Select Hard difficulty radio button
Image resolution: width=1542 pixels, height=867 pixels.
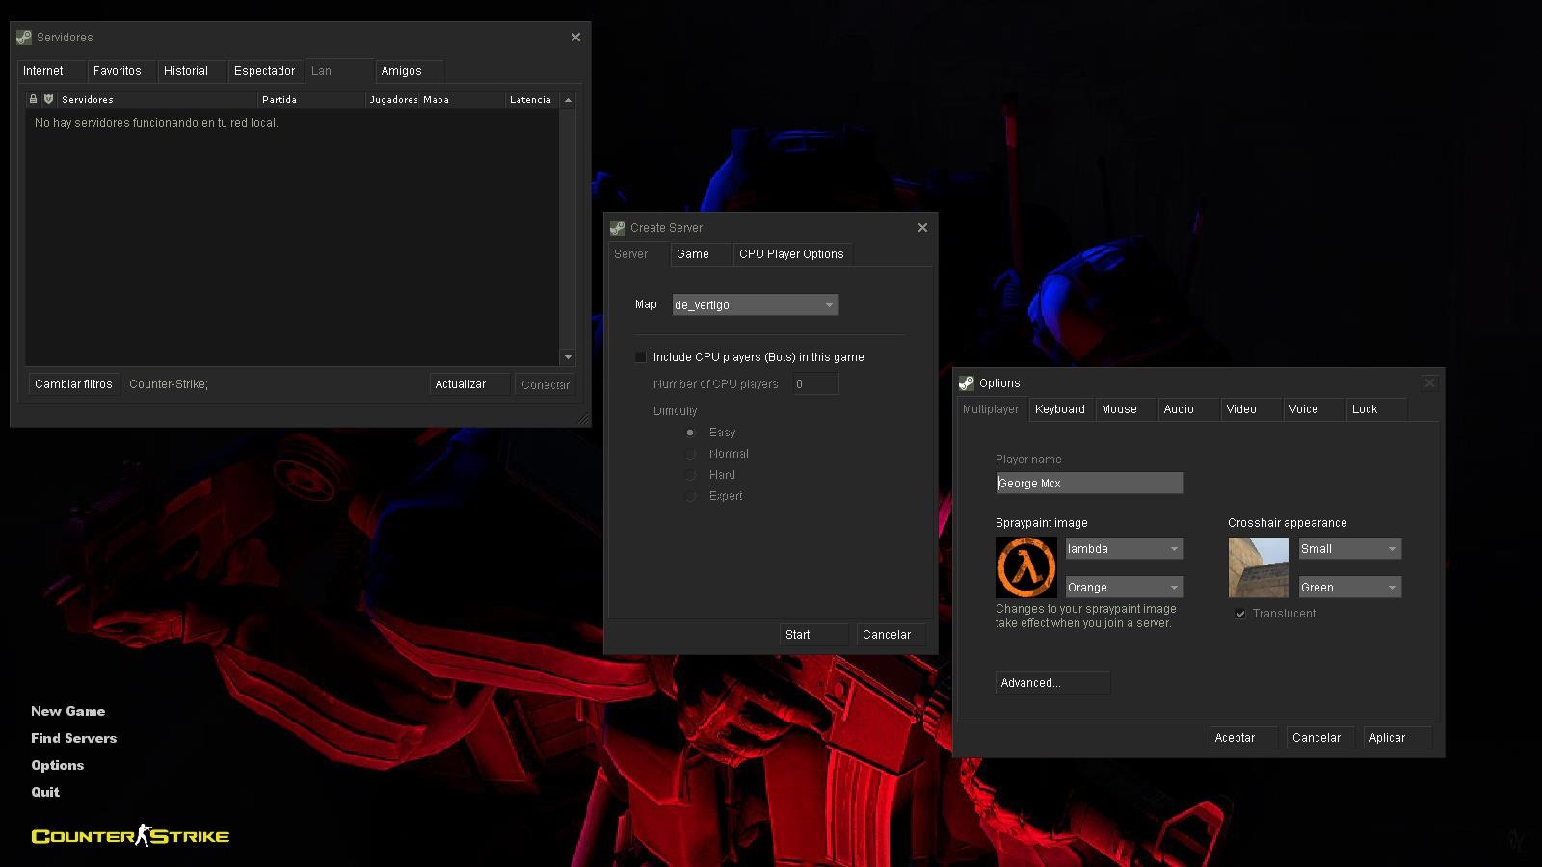[690, 475]
